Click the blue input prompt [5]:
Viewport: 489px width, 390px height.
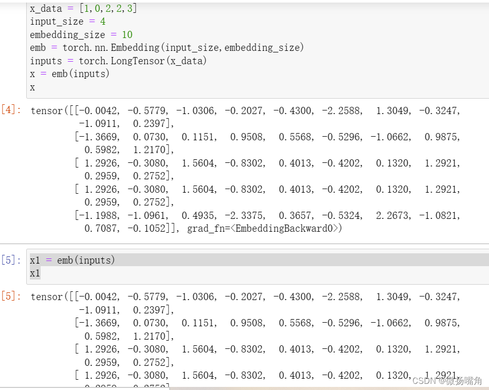pos(11,259)
